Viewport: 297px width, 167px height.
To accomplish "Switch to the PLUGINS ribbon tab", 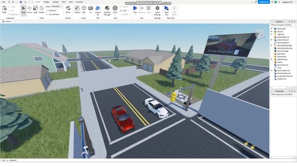I will pos(79,2).
